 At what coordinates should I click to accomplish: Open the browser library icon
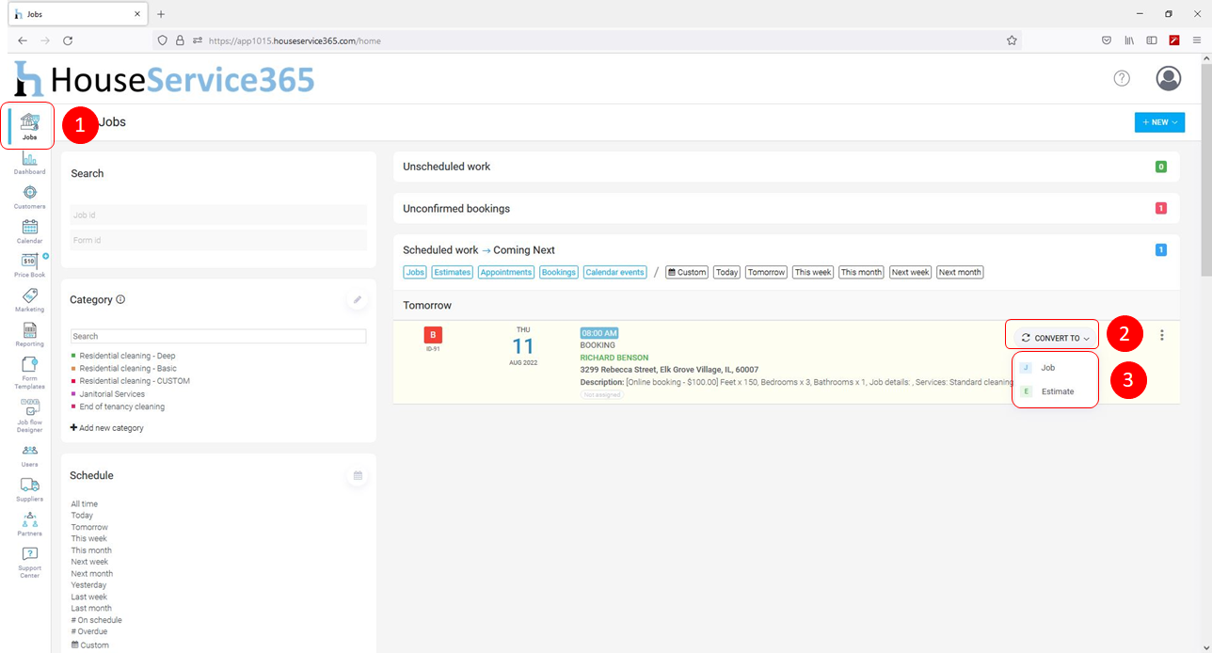click(x=1129, y=40)
